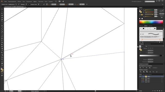Click the Brushes panel vertical scrollbar

[x=163, y=34]
